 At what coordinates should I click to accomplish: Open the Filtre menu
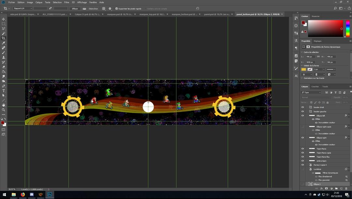click(x=67, y=2)
